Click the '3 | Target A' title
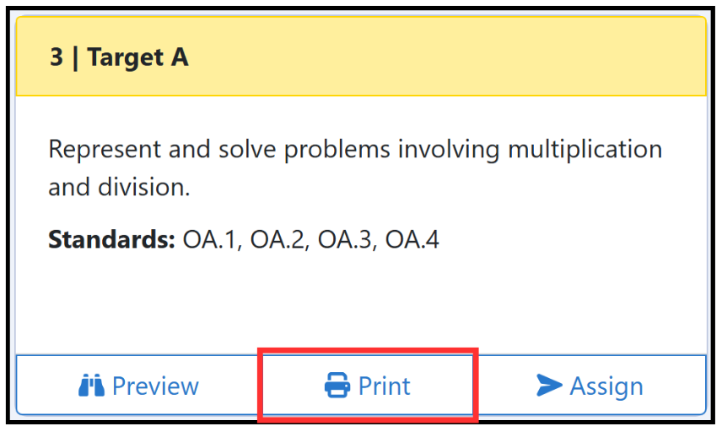 click(x=119, y=57)
